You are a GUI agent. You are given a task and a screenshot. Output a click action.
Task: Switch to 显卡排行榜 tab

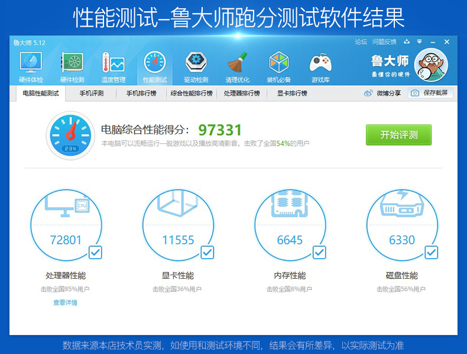[292, 94]
